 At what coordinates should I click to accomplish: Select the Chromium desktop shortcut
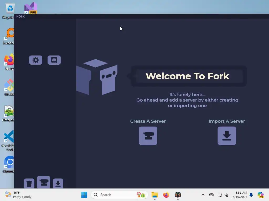tap(9, 164)
